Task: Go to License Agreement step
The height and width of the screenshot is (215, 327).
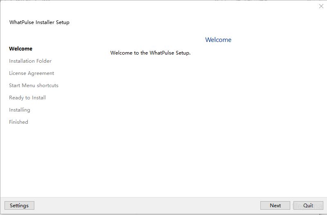Action: click(x=31, y=73)
